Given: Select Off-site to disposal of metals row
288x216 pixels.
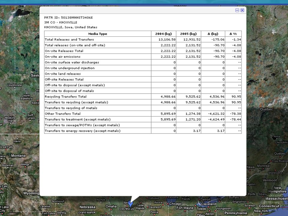Looking at the screenshot, I should [x=143, y=91].
